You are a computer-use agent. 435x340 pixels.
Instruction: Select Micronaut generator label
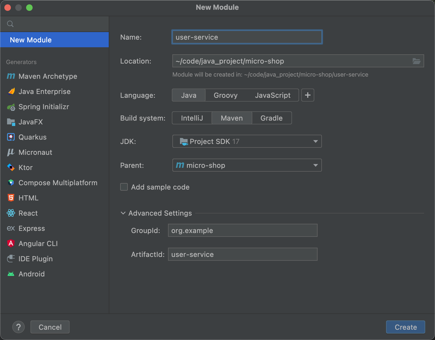click(x=35, y=152)
